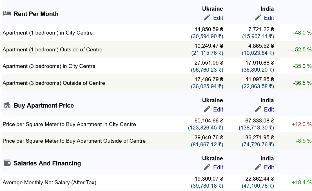The height and width of the screenshot is (191, 312).
Task: Click the +12.0 % price difference value
Action: click(x=302, y=124)
